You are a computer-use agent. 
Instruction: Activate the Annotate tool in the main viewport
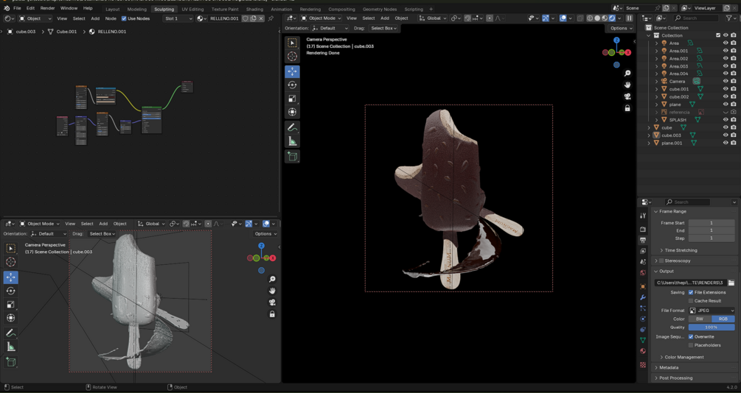(x=293, y=127)
